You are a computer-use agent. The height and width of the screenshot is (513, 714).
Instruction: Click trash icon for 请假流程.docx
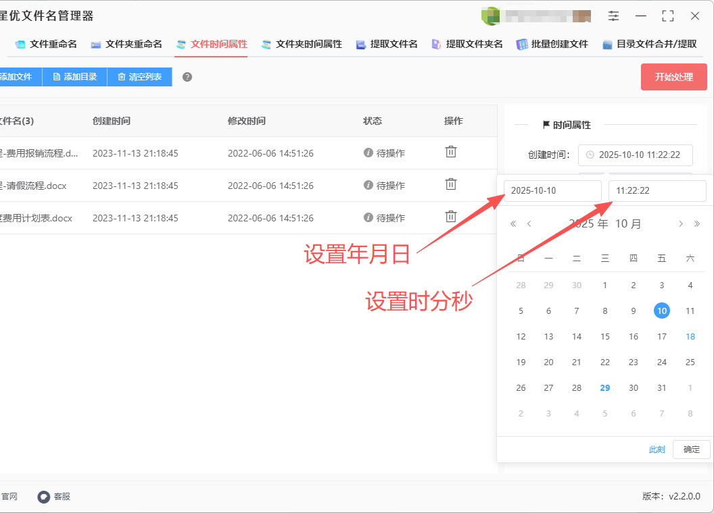(x=451, y=185)
